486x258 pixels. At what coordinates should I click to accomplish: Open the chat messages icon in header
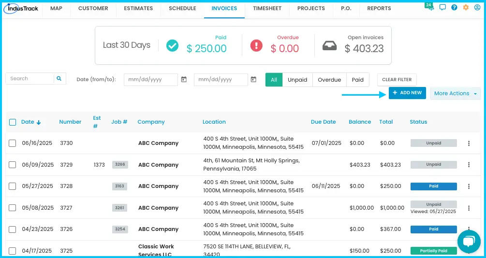pos(442,7)
